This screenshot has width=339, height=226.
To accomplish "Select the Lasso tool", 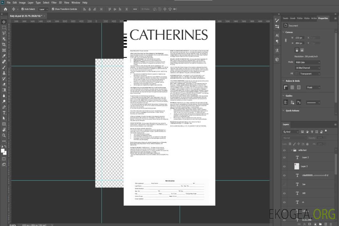I will [4, 33].
